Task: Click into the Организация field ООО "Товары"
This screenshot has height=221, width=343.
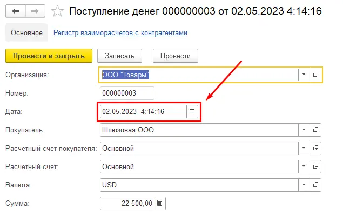Action: pos(199,75)
